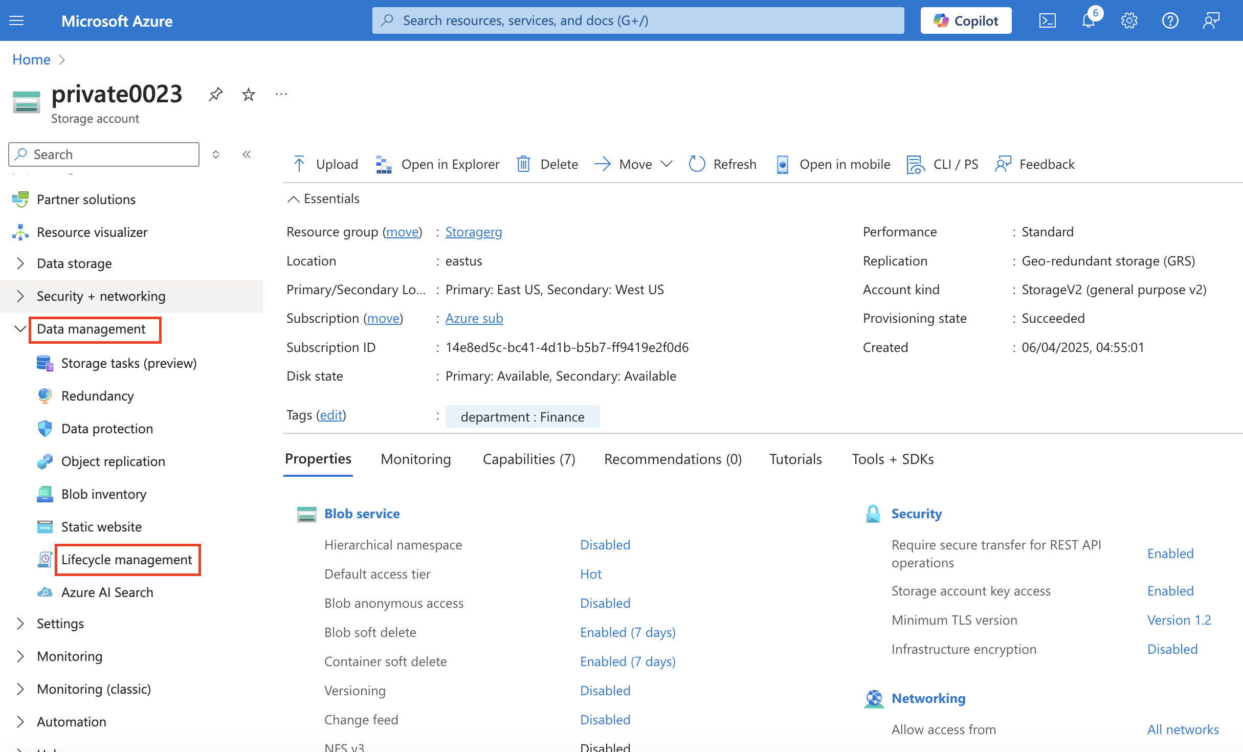
Task: Refresh the storage account overview
Action: [722, 164]
